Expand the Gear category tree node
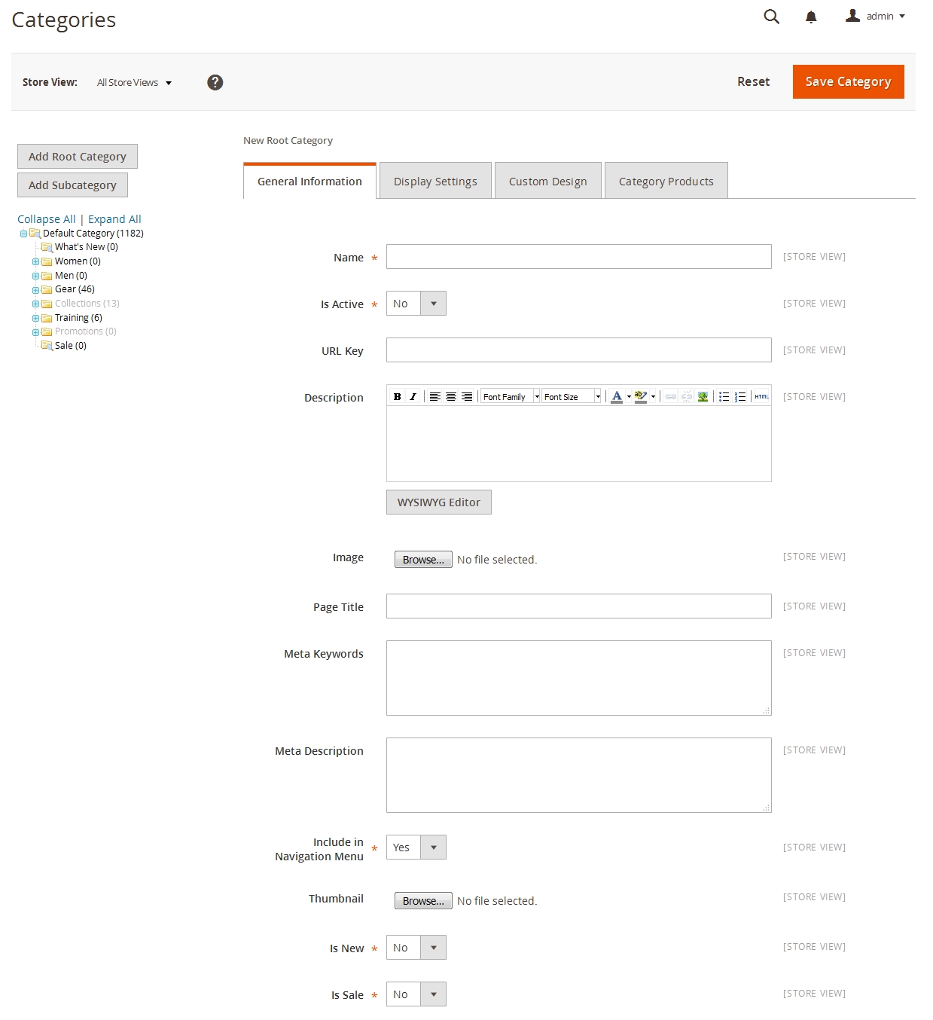This screenshot has height=1020, width=933. pyautogui.click(x=35, y=290)
